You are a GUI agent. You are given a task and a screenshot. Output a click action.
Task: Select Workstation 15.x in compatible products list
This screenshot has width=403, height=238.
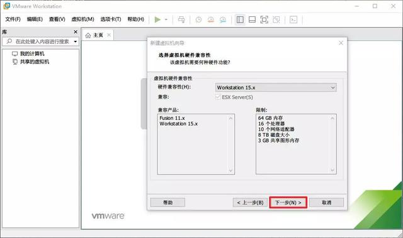point(179,124)
